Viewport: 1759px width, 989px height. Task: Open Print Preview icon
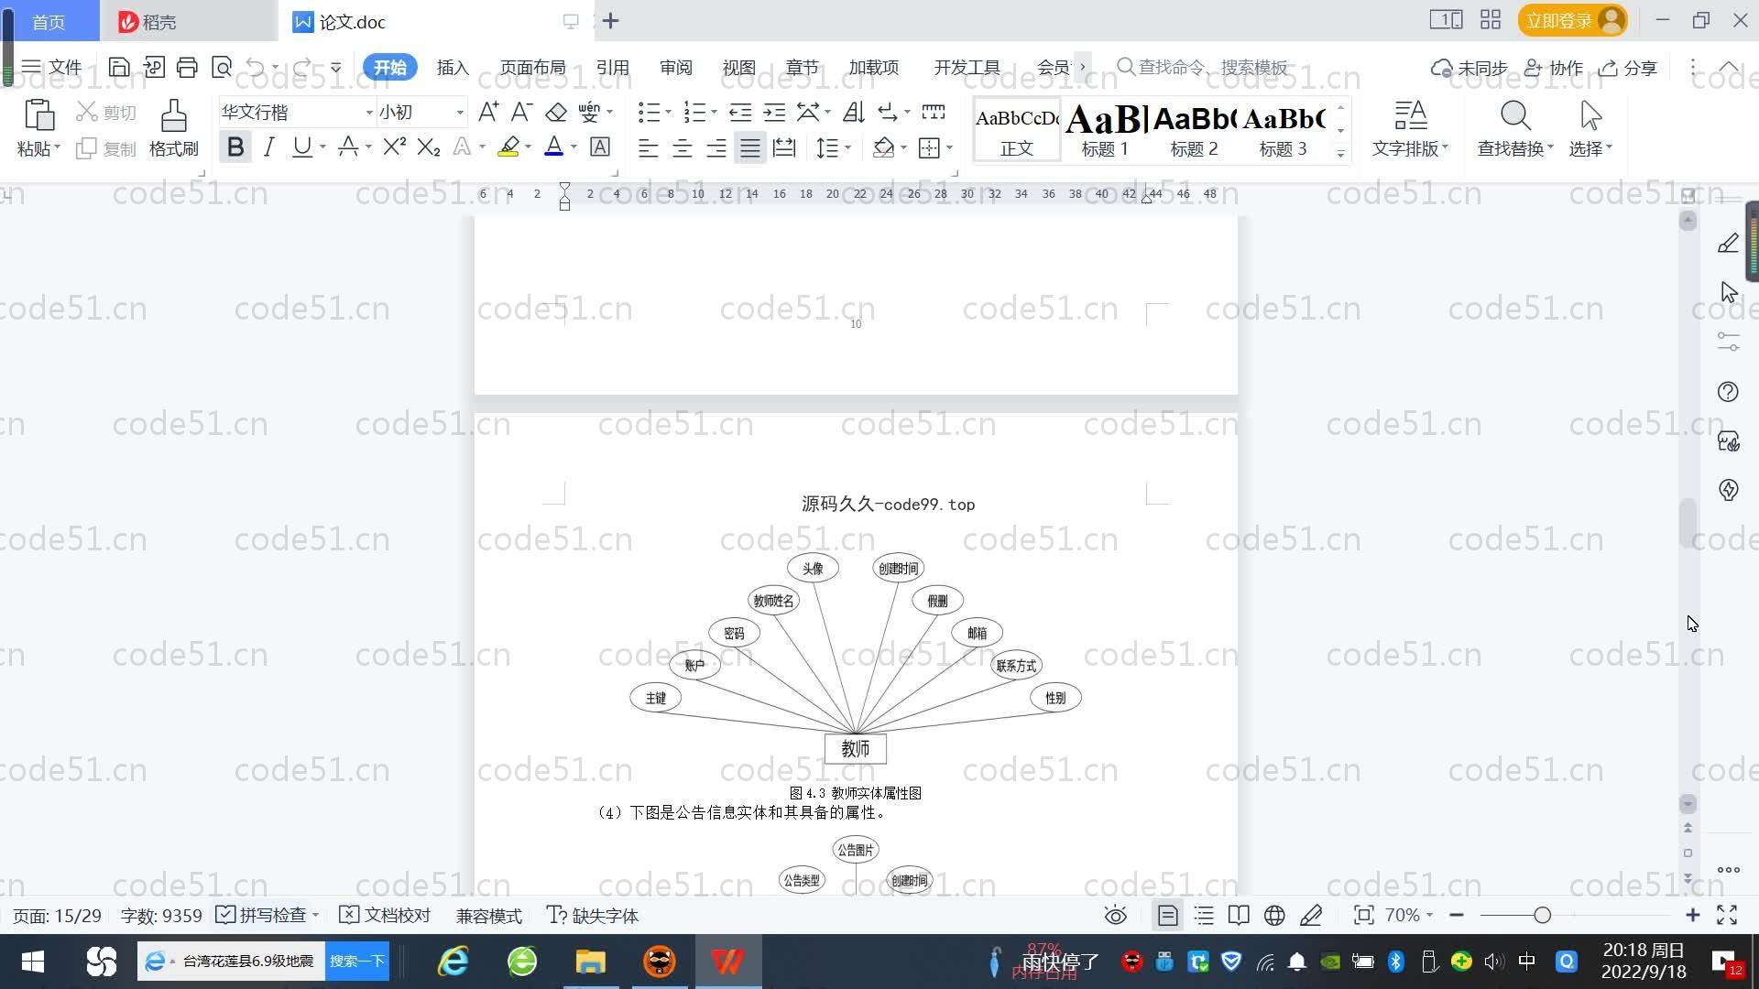pyautogui.click(x=222, y=67)
